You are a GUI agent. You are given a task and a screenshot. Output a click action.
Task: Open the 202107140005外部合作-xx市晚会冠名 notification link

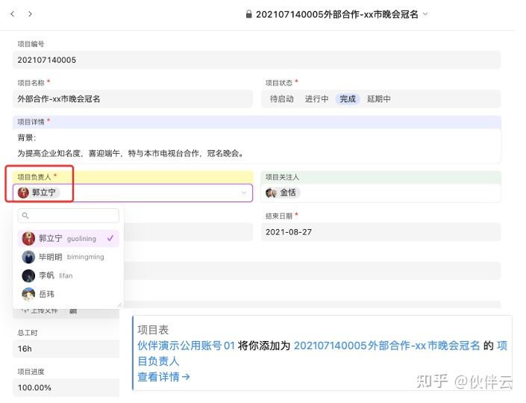(x=386, y=346)
